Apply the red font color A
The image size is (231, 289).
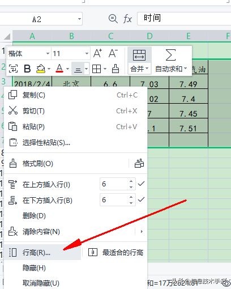59,69
